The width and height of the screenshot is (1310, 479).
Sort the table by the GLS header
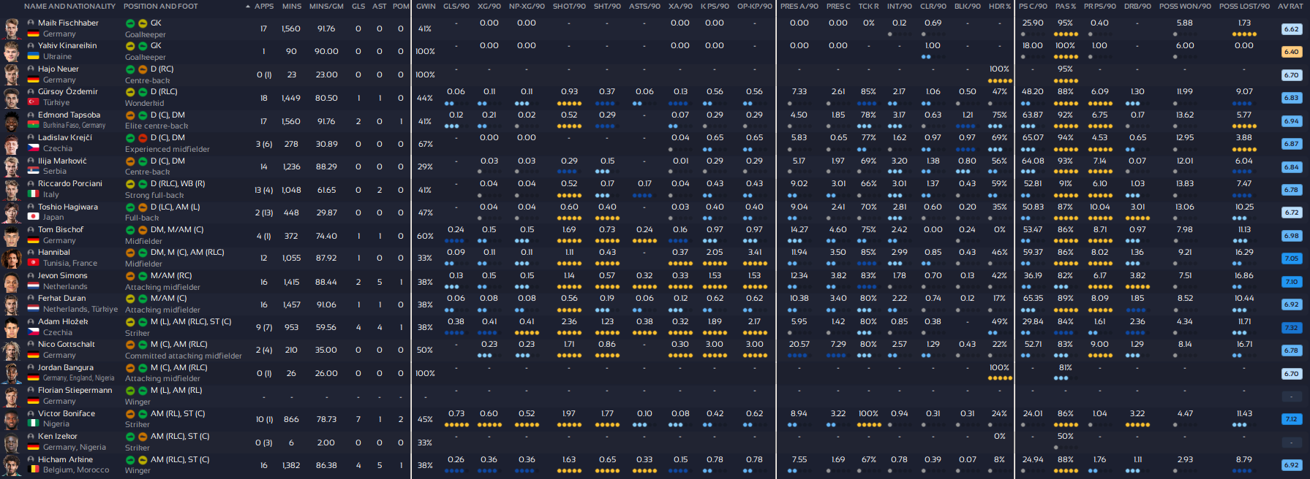358,7
